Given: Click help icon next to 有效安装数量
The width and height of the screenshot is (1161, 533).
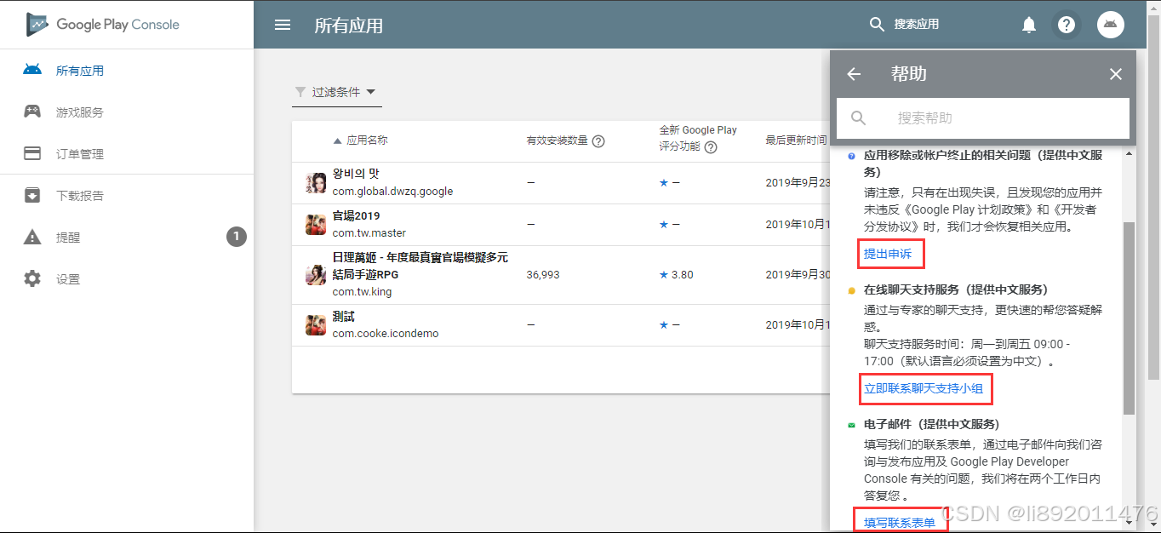Looking at the screenshot, I should (x=598, y=141).
